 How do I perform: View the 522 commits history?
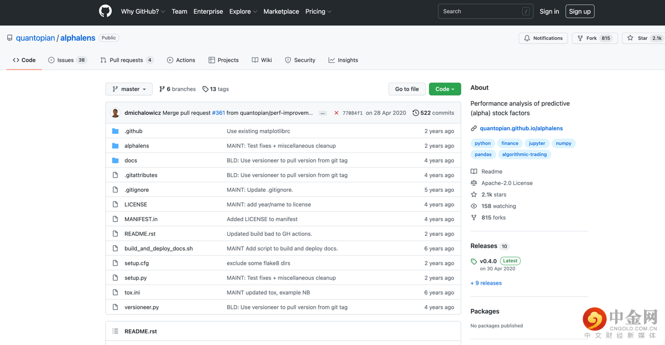(433, 113)
